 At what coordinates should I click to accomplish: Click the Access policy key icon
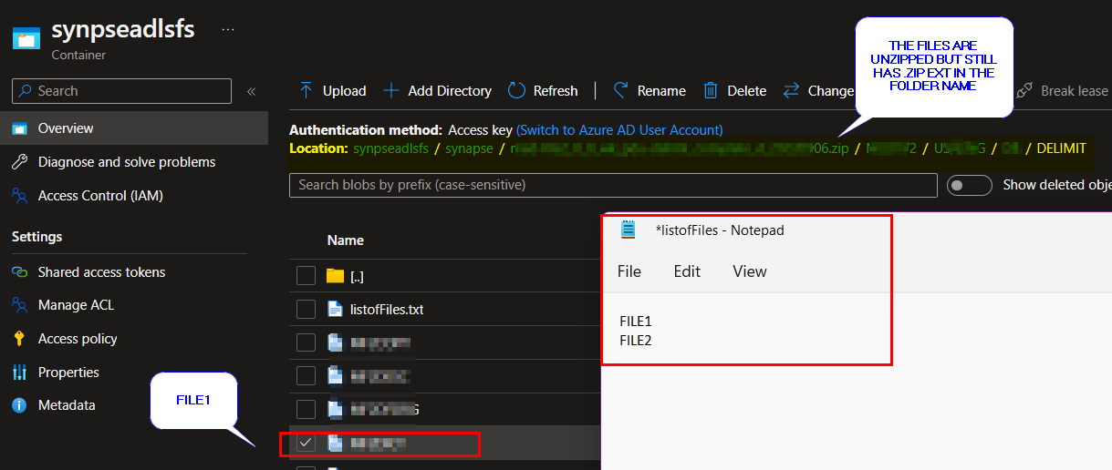(x=19, y=339)
